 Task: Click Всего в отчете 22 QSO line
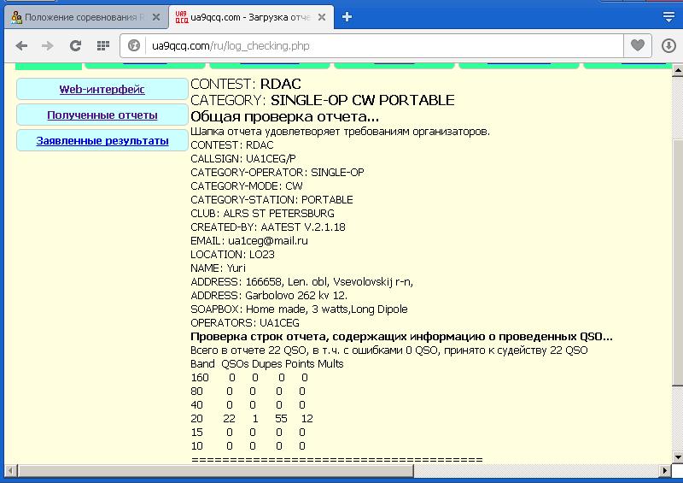(389, 350)
